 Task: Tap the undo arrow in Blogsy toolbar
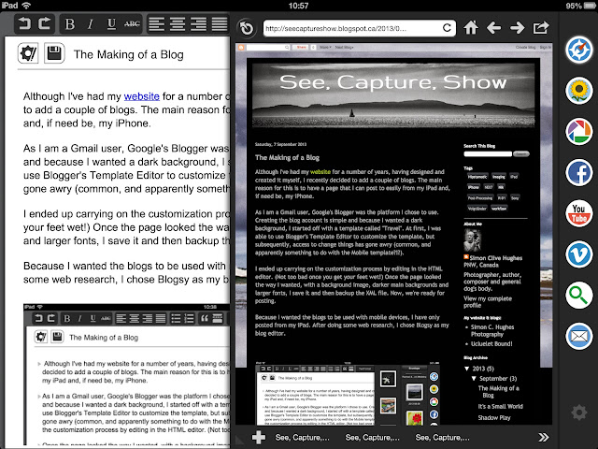(25, 24)
